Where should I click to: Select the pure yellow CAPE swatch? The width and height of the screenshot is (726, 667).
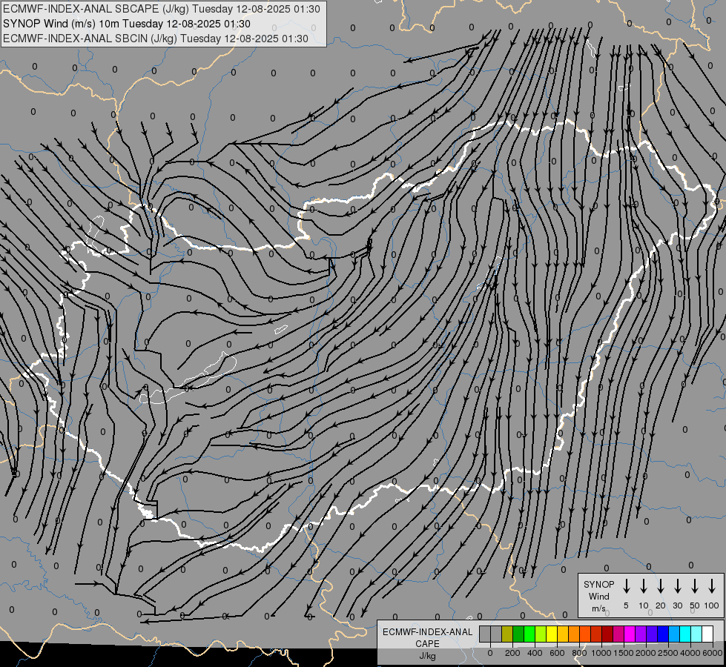tap(552, 634)
